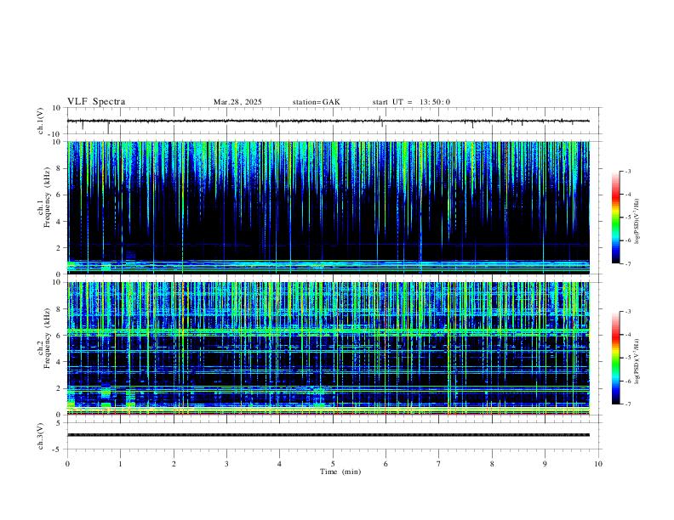
Task: Click time axis tick label "3"
Action: tap(226, 464)
